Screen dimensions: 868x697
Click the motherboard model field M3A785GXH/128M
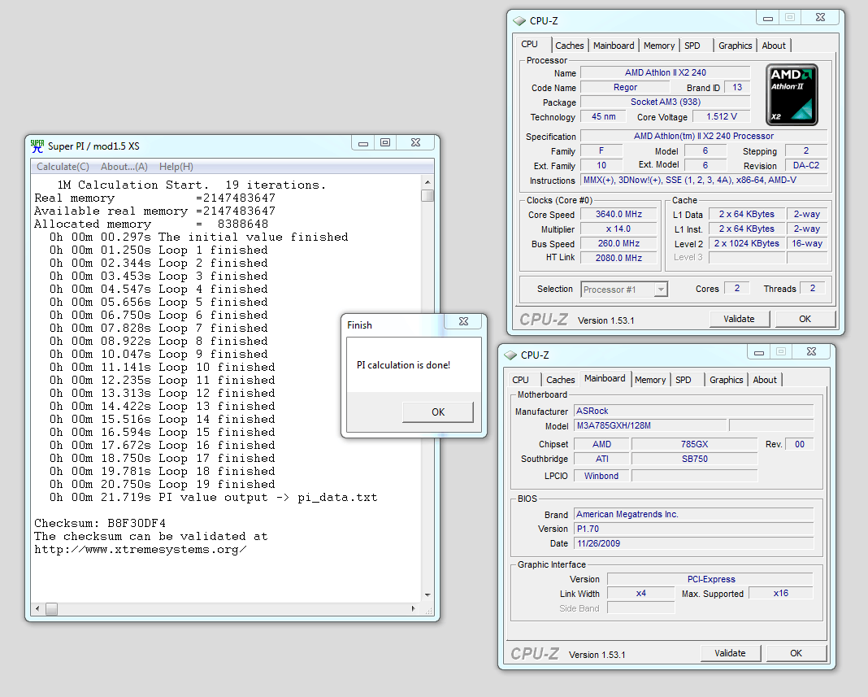[x=650, y=425]
